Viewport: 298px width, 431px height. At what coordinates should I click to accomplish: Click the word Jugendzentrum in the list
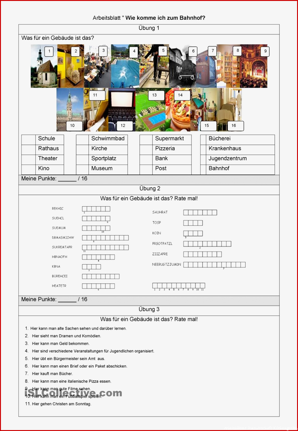pyautogui.click(x=228, y=159)
